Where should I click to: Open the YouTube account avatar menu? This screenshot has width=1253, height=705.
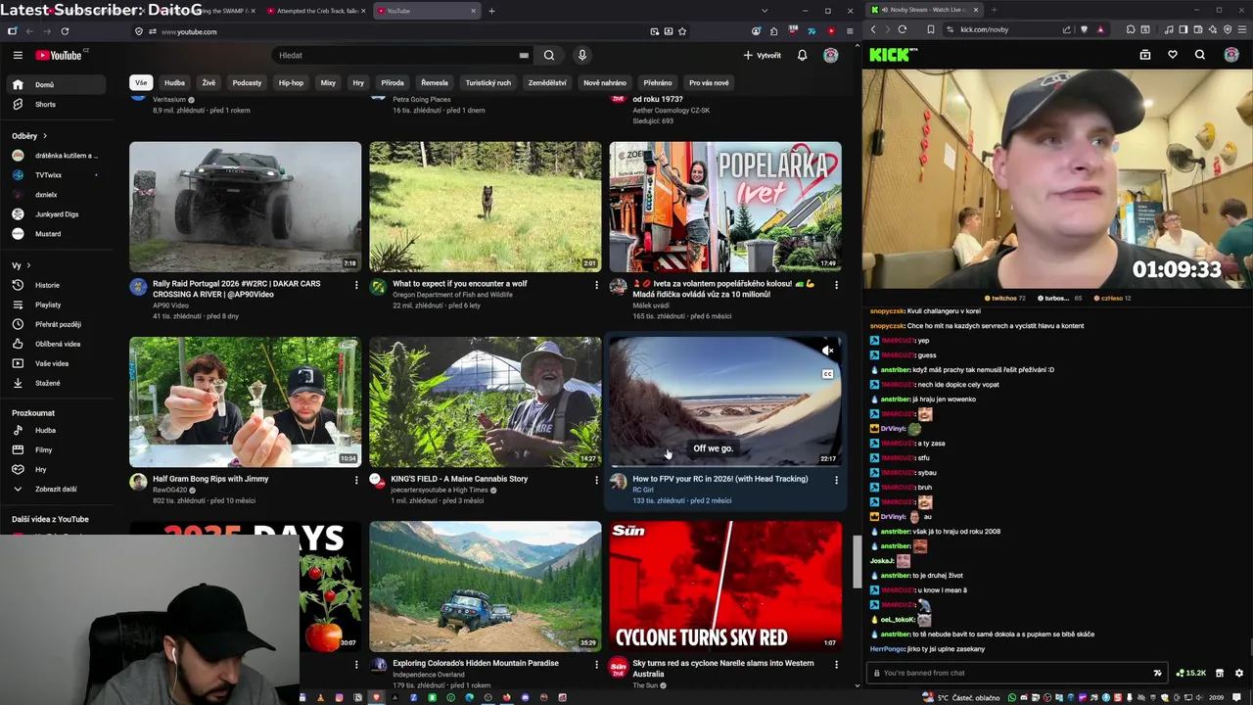pos(830,55)
